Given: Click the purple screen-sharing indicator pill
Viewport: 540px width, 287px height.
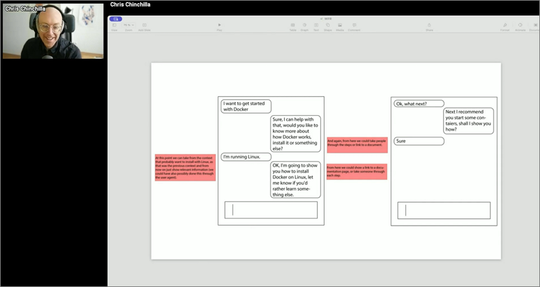Looking at the screenshot, I should point(116,19).
